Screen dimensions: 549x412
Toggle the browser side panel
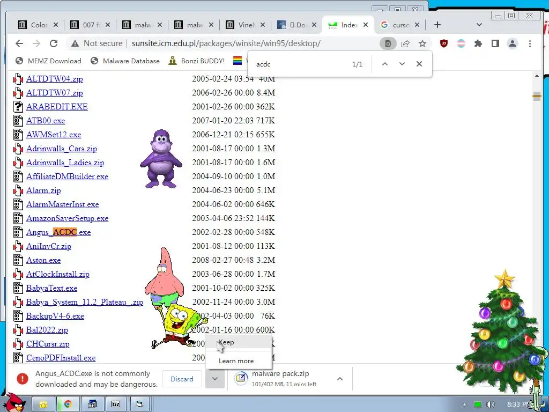tap(495, 43)
